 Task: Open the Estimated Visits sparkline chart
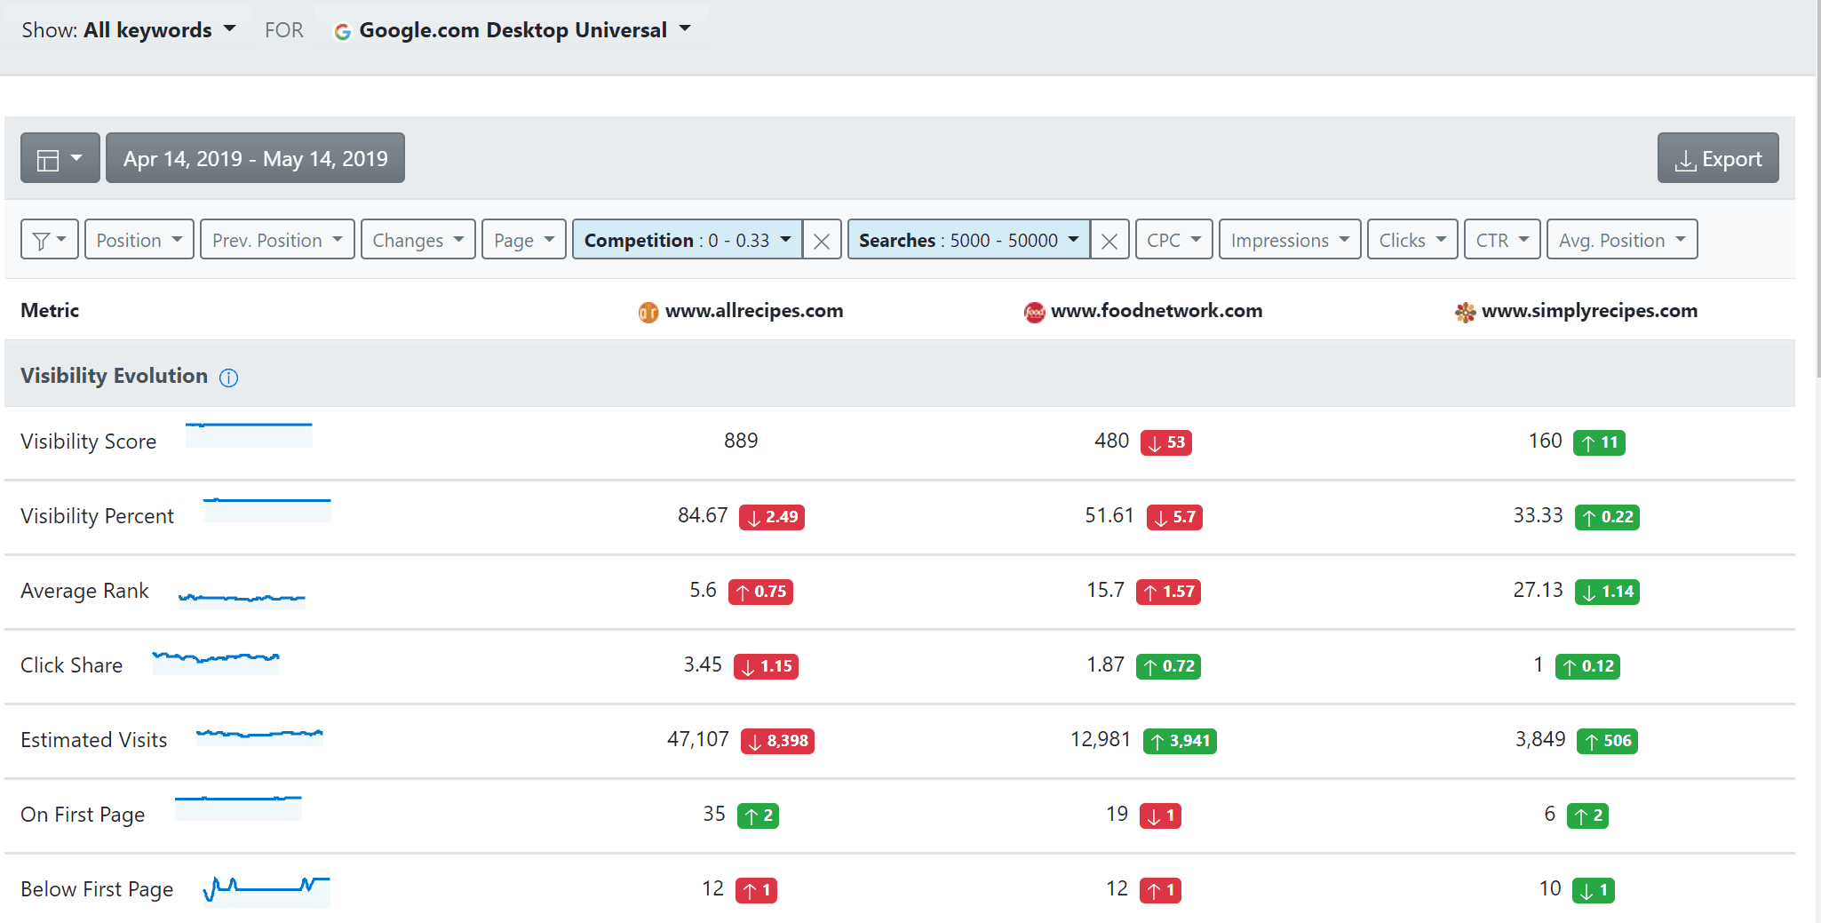tap(259, 736)
